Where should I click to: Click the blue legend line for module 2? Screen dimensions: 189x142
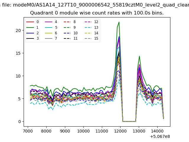tap(30, 33)
